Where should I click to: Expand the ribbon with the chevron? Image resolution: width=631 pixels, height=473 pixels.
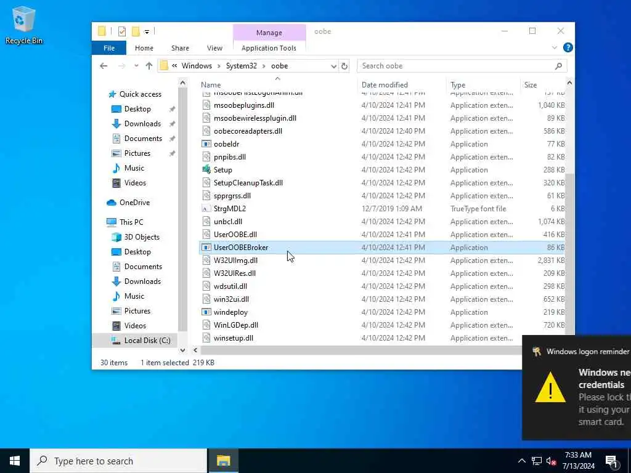point(554,47)
